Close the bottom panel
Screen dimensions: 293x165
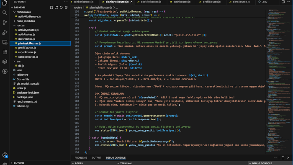(288, 158)
